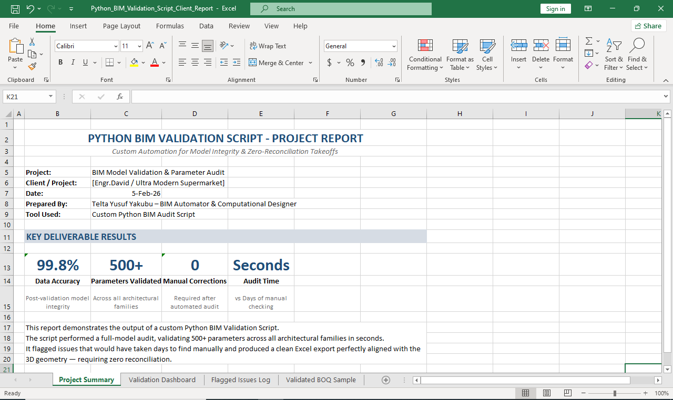Image resolution: width=673 pixels, height=400 pixels.
Task: Apply comma style number format
Action: pos(363,62)
